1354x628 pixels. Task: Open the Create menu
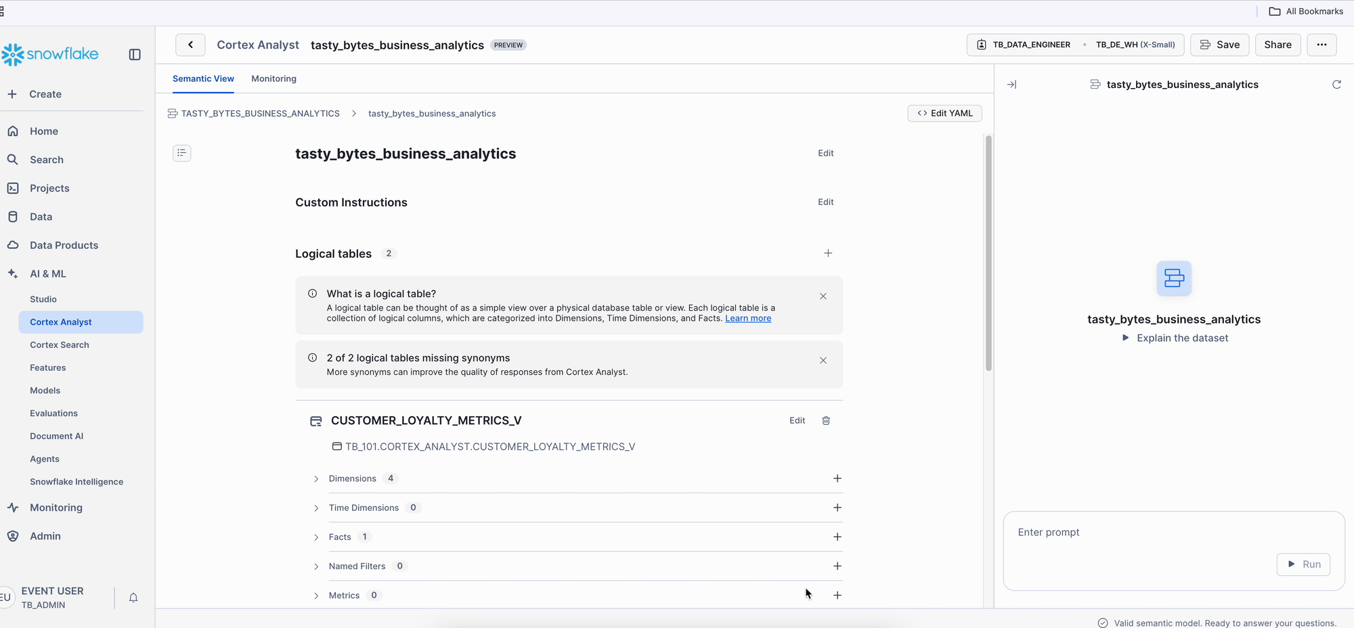coord(45,94)
